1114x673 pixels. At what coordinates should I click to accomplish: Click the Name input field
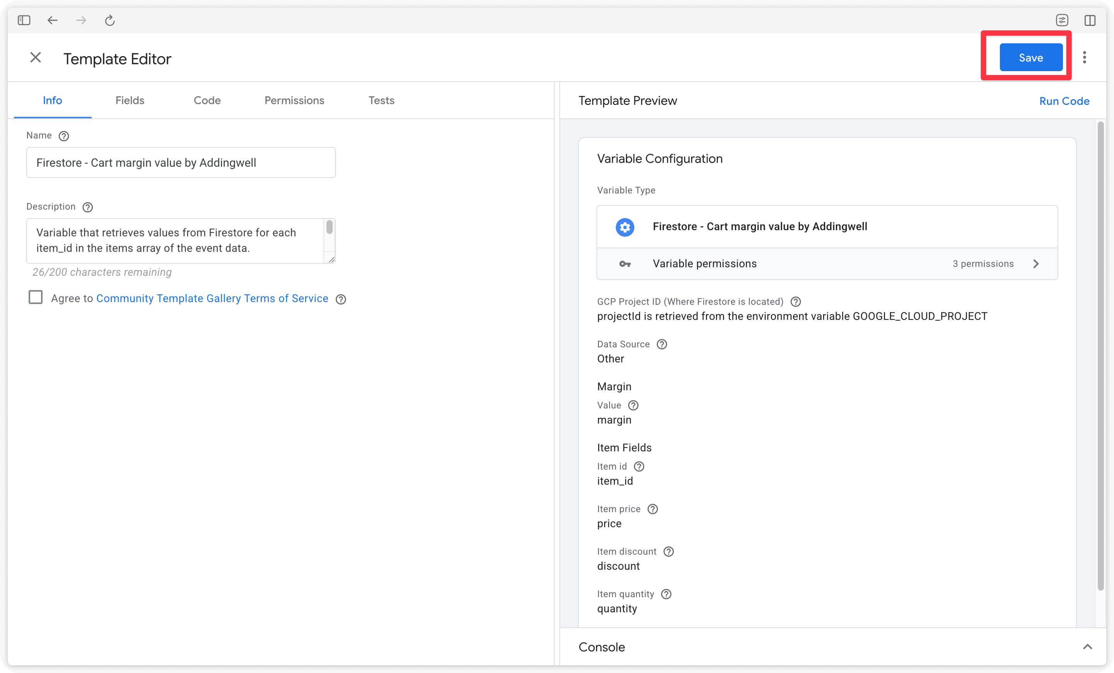[181, 163]
